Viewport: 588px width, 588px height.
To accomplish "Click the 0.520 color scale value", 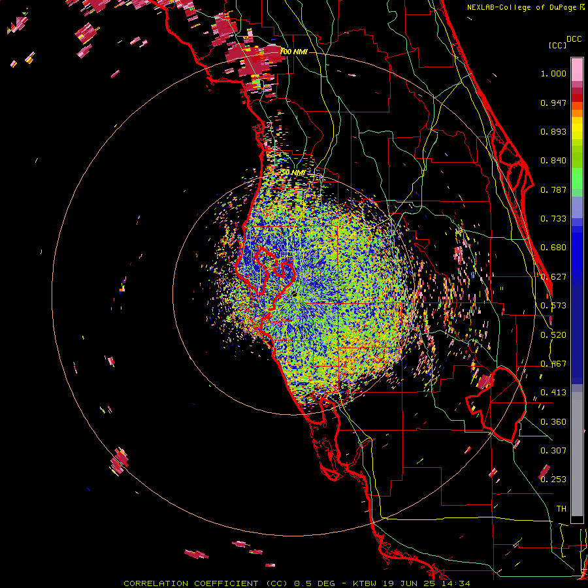I will click(553, 335).
